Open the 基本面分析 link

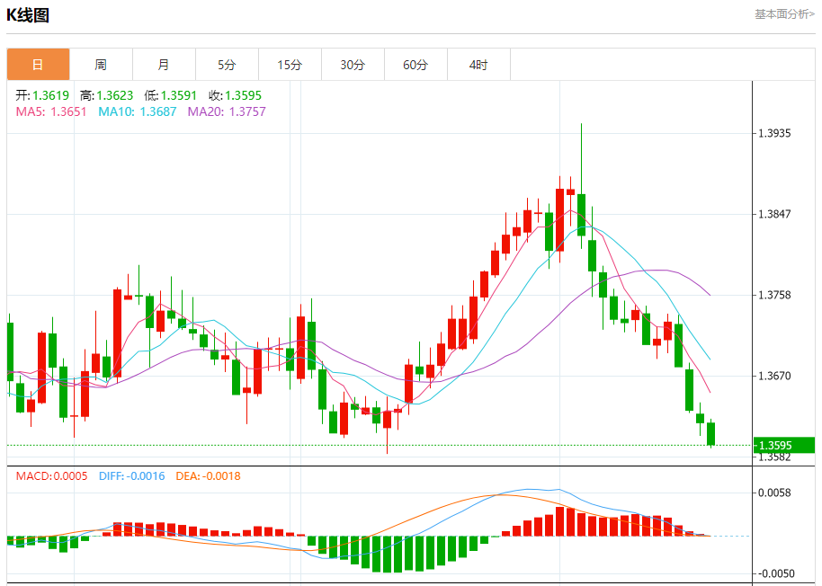pyautogui.click(x=784, y=14)
